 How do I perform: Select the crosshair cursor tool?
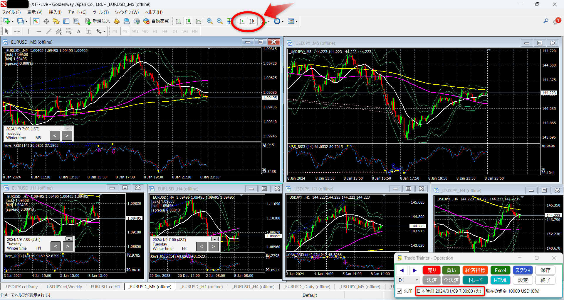click(17, 31)
